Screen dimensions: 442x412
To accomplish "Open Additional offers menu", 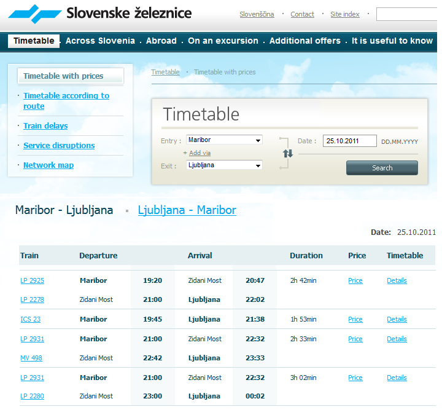I will [304, 41].
